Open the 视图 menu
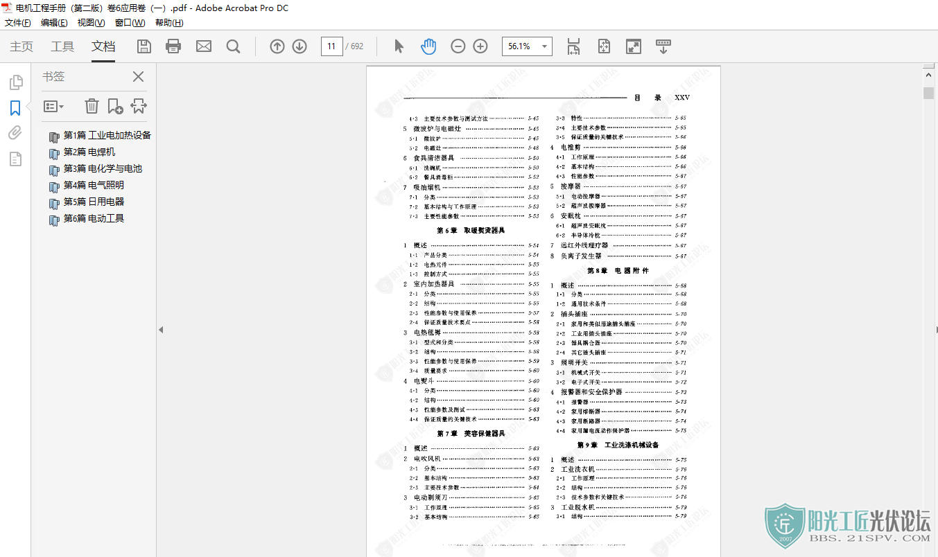The width and height of the screenshot is (938, 557). [x=91, y=23]
